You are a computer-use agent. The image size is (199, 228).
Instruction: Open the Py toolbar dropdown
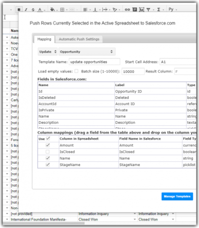click(x=173, y=9)
